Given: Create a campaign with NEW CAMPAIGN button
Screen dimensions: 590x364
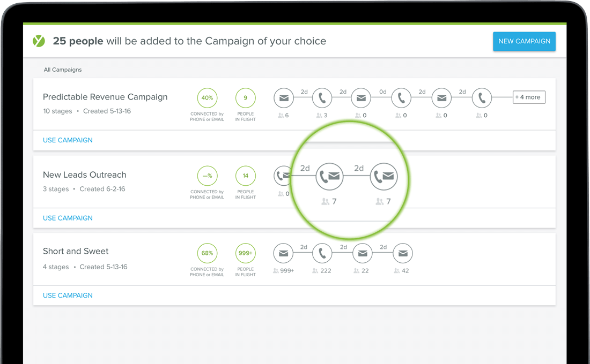Looking at the screenshot, I should pyautogui.click(x=524, y=41).
